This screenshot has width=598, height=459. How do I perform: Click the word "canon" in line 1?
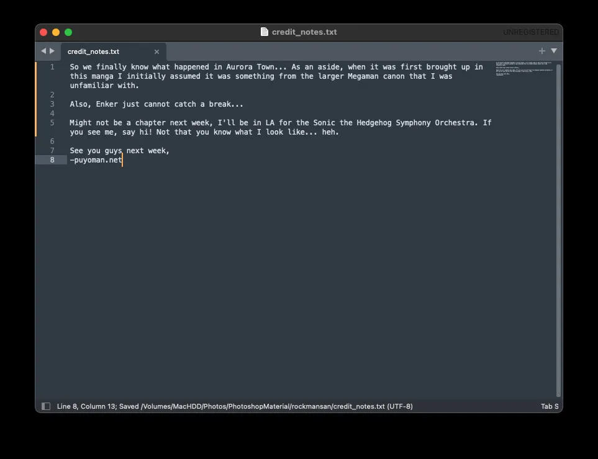point(394,76)
